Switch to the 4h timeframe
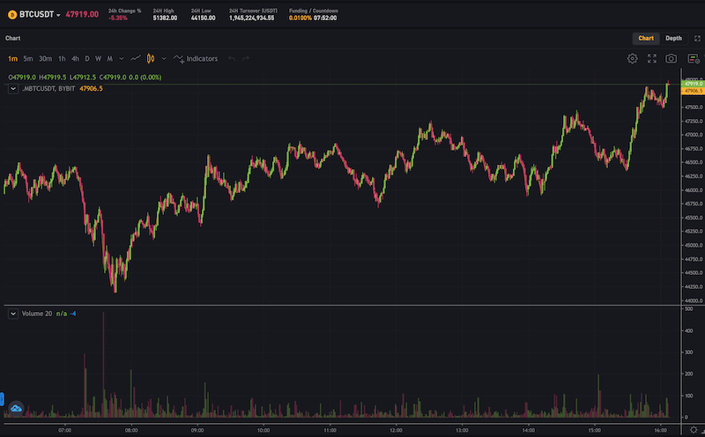Screen dimensions: 705x437 (x=75, y=58)
